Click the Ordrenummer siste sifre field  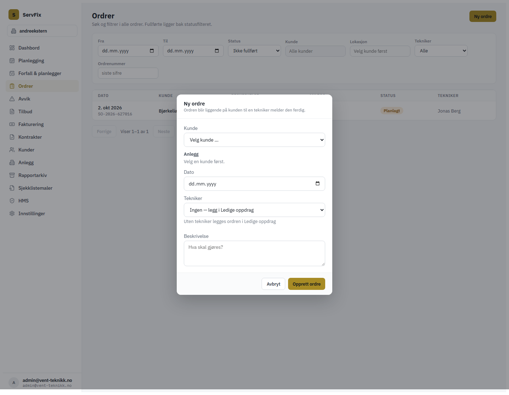pos(128,73)
